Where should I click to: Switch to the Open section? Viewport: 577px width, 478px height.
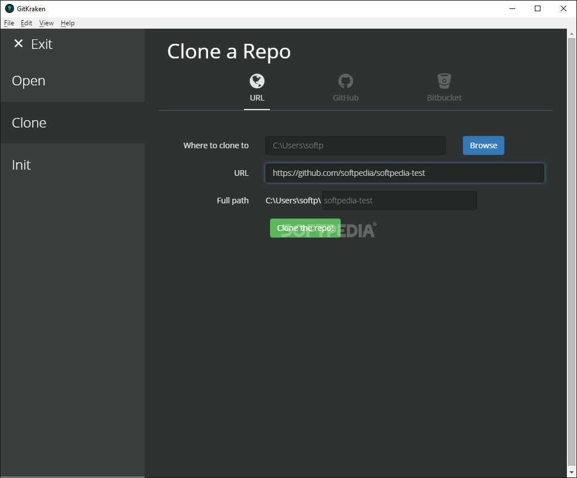29,81
